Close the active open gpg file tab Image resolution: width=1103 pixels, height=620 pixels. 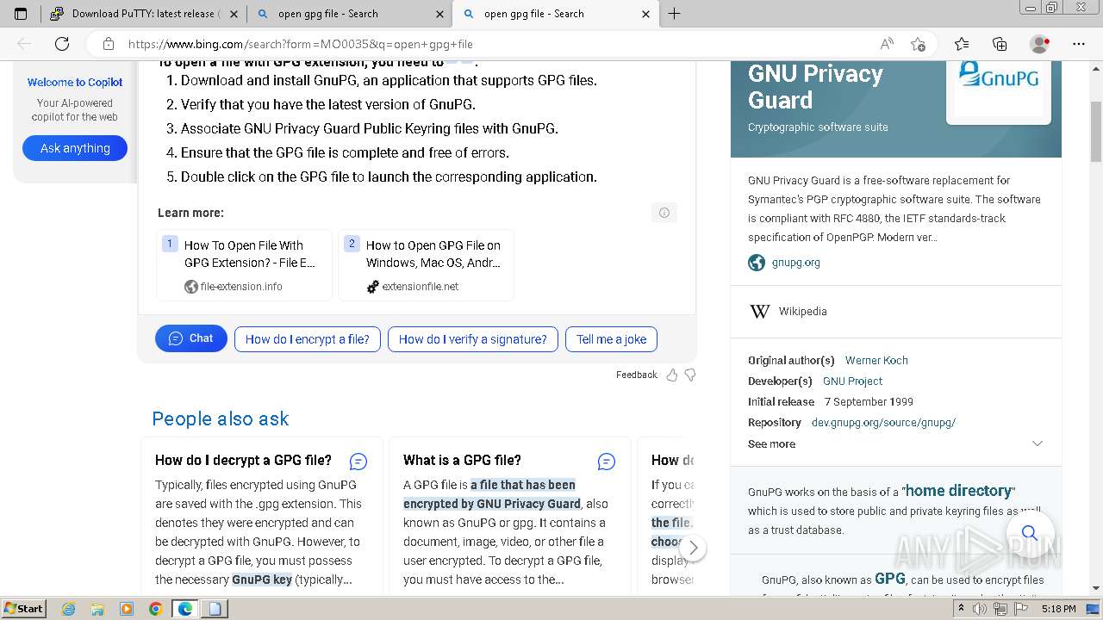pyautogui.click(x=646, y=14)
